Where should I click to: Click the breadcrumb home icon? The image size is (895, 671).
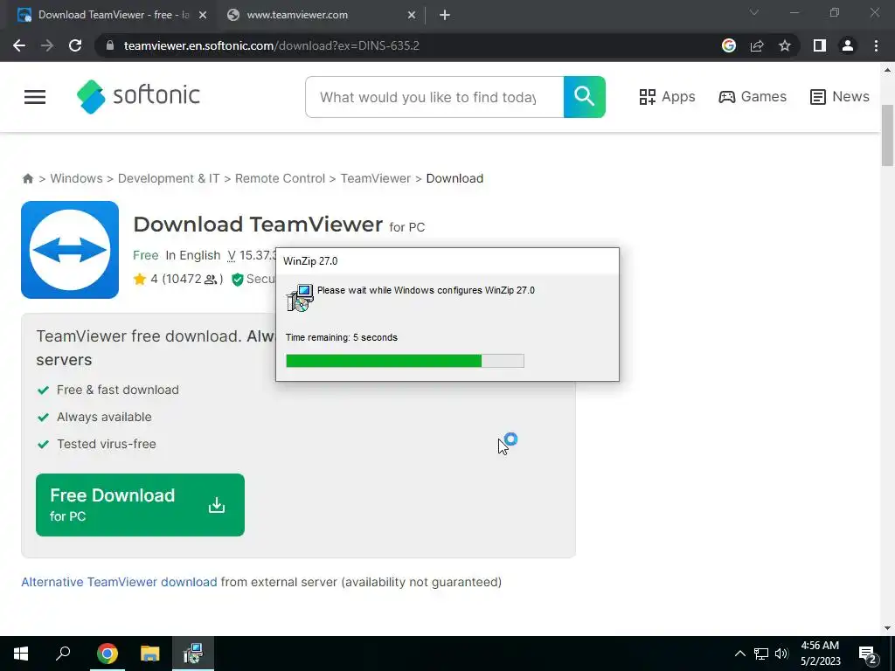pos(27,178)
